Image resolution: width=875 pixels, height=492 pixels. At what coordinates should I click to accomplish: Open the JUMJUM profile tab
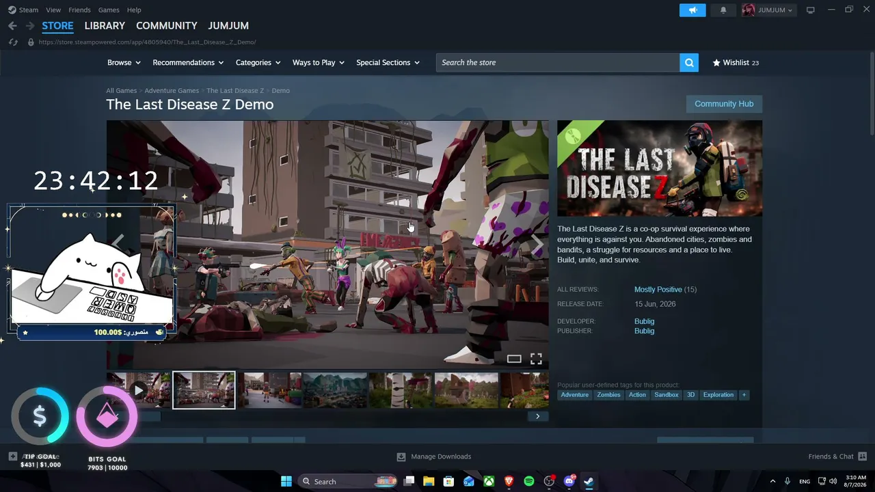tap(228, 26)
